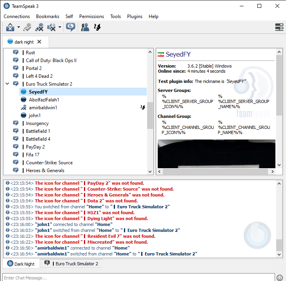Click the Battlefield 4 channel icon
Screen dimensions: 286x281
pos(16,139)
